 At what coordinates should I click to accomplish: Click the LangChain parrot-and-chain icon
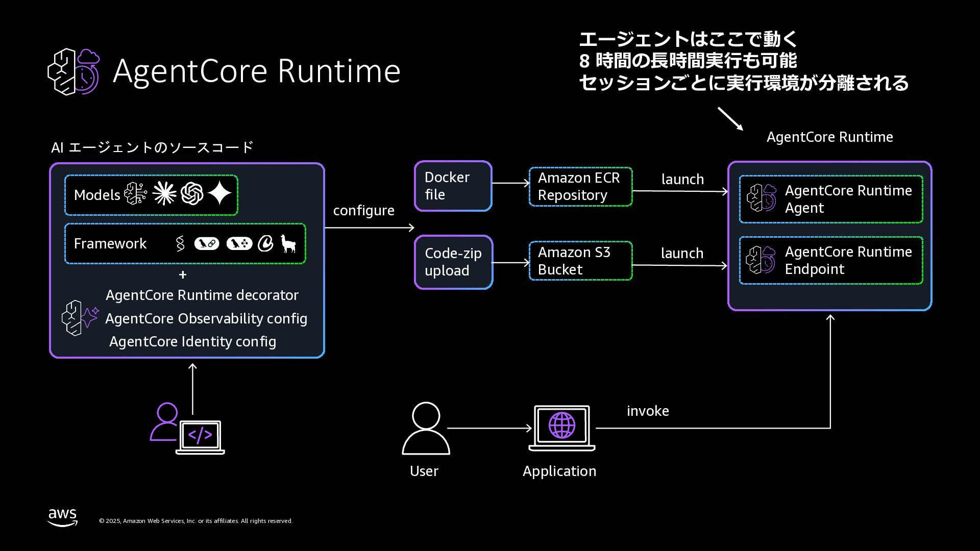[207, 244]
